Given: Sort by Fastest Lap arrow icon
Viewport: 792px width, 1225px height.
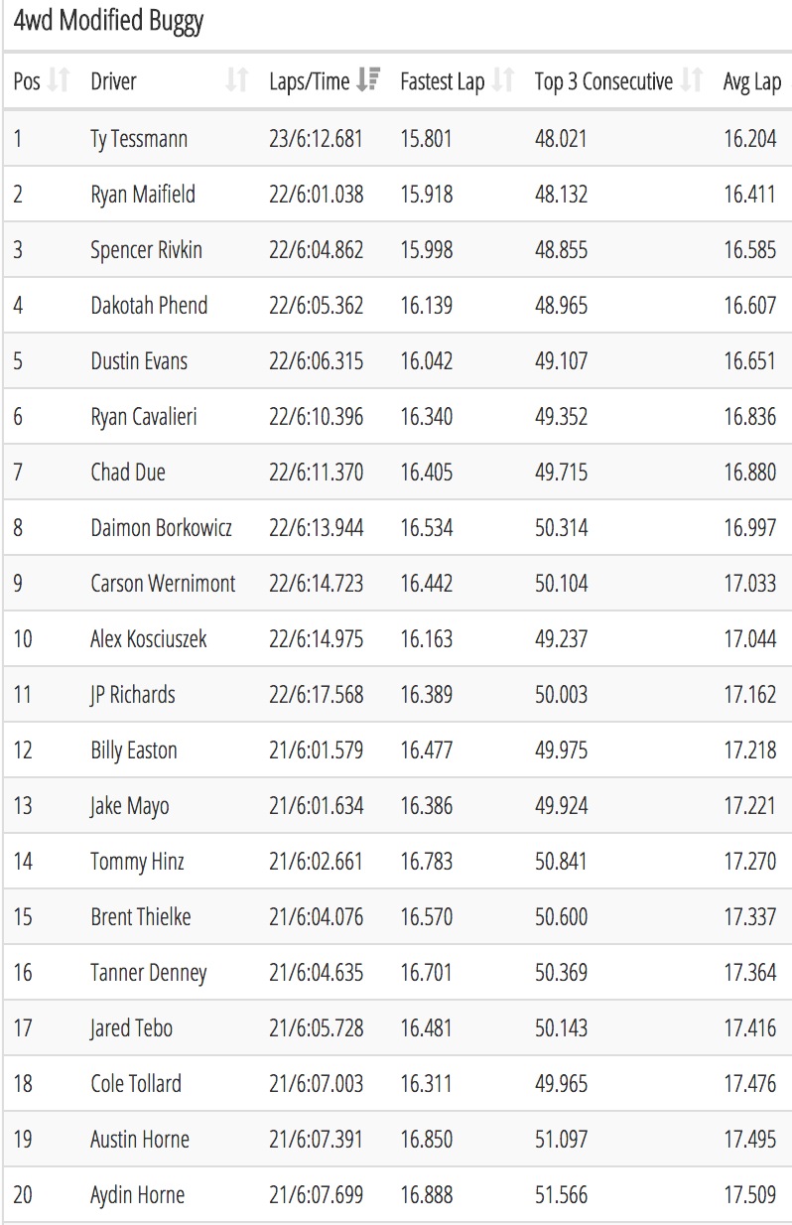Looking at the screenshot, I should point(503,81).
